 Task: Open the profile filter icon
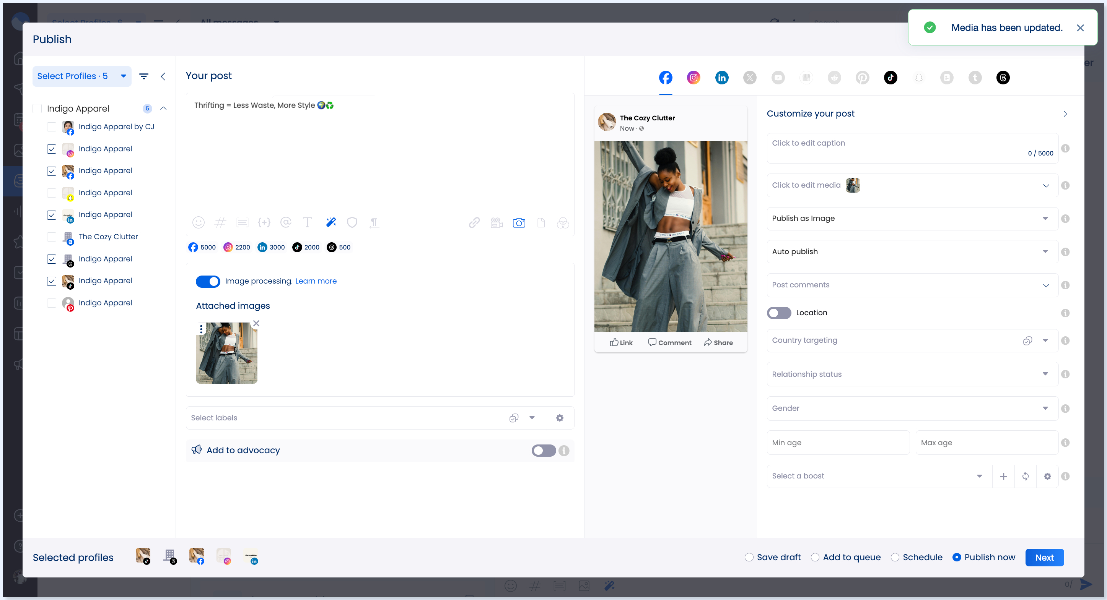point(144,76)
